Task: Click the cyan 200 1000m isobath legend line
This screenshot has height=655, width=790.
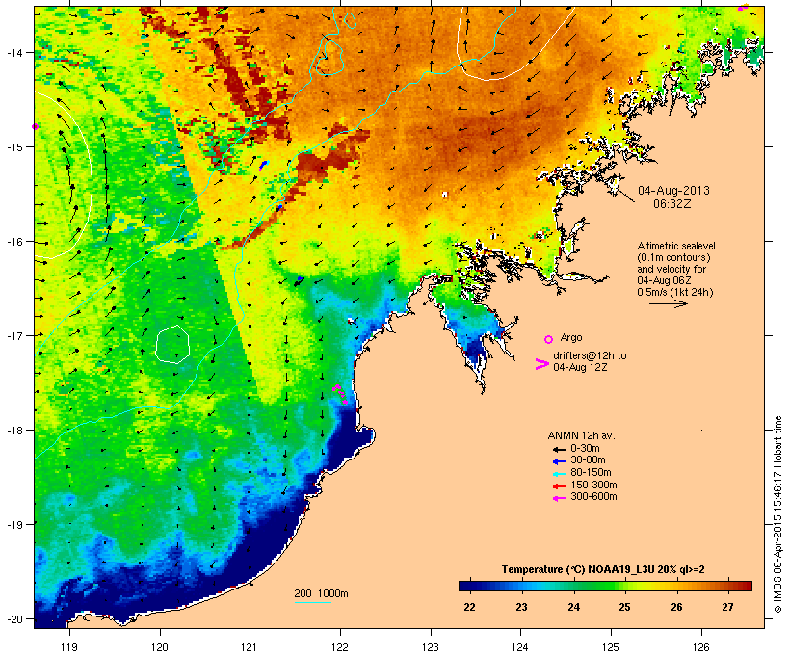Action: pos(313,602)
